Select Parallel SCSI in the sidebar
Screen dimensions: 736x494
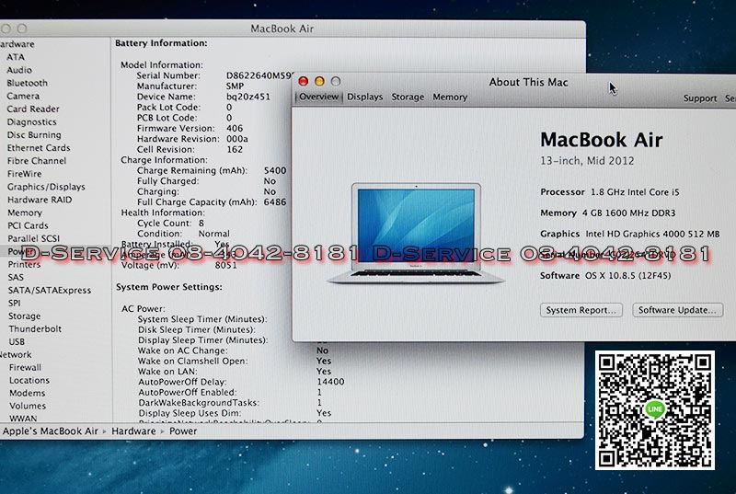coord(33,238)
